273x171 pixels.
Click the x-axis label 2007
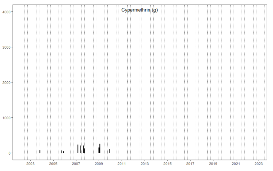point(76,164)
